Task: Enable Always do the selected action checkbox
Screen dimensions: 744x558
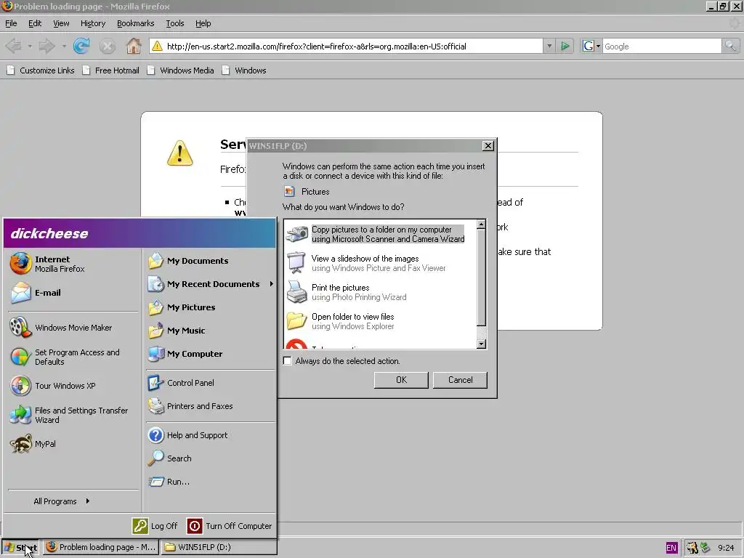Action: [x=287, y=360]
